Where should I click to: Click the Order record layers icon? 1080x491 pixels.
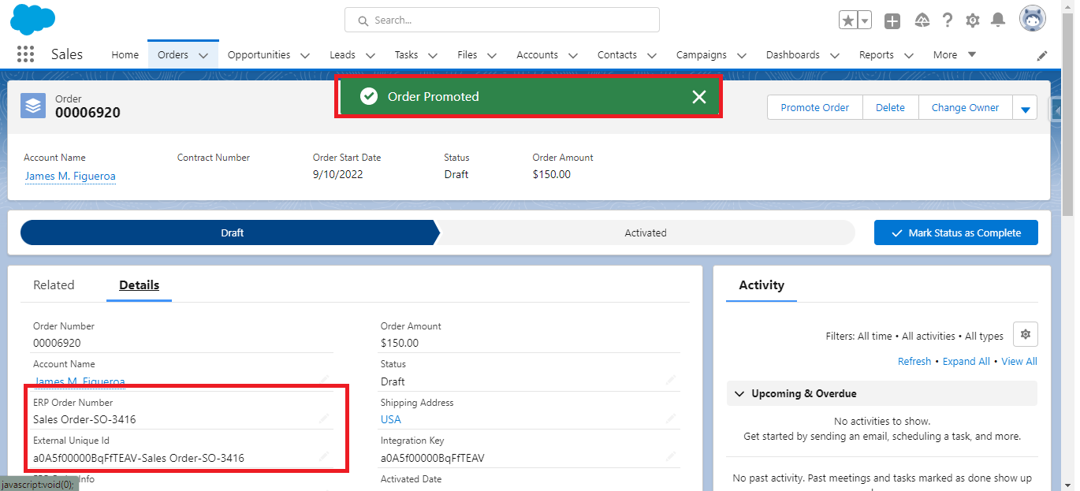[x=33, y=106]
